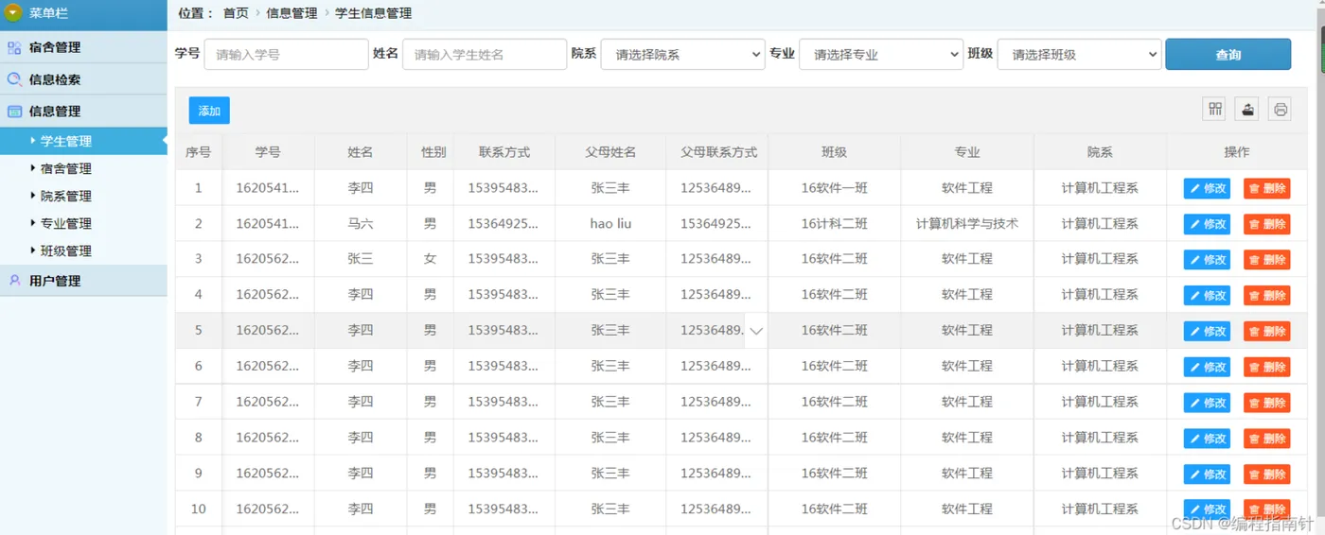Select the gender cell 女

coord(431,259)
